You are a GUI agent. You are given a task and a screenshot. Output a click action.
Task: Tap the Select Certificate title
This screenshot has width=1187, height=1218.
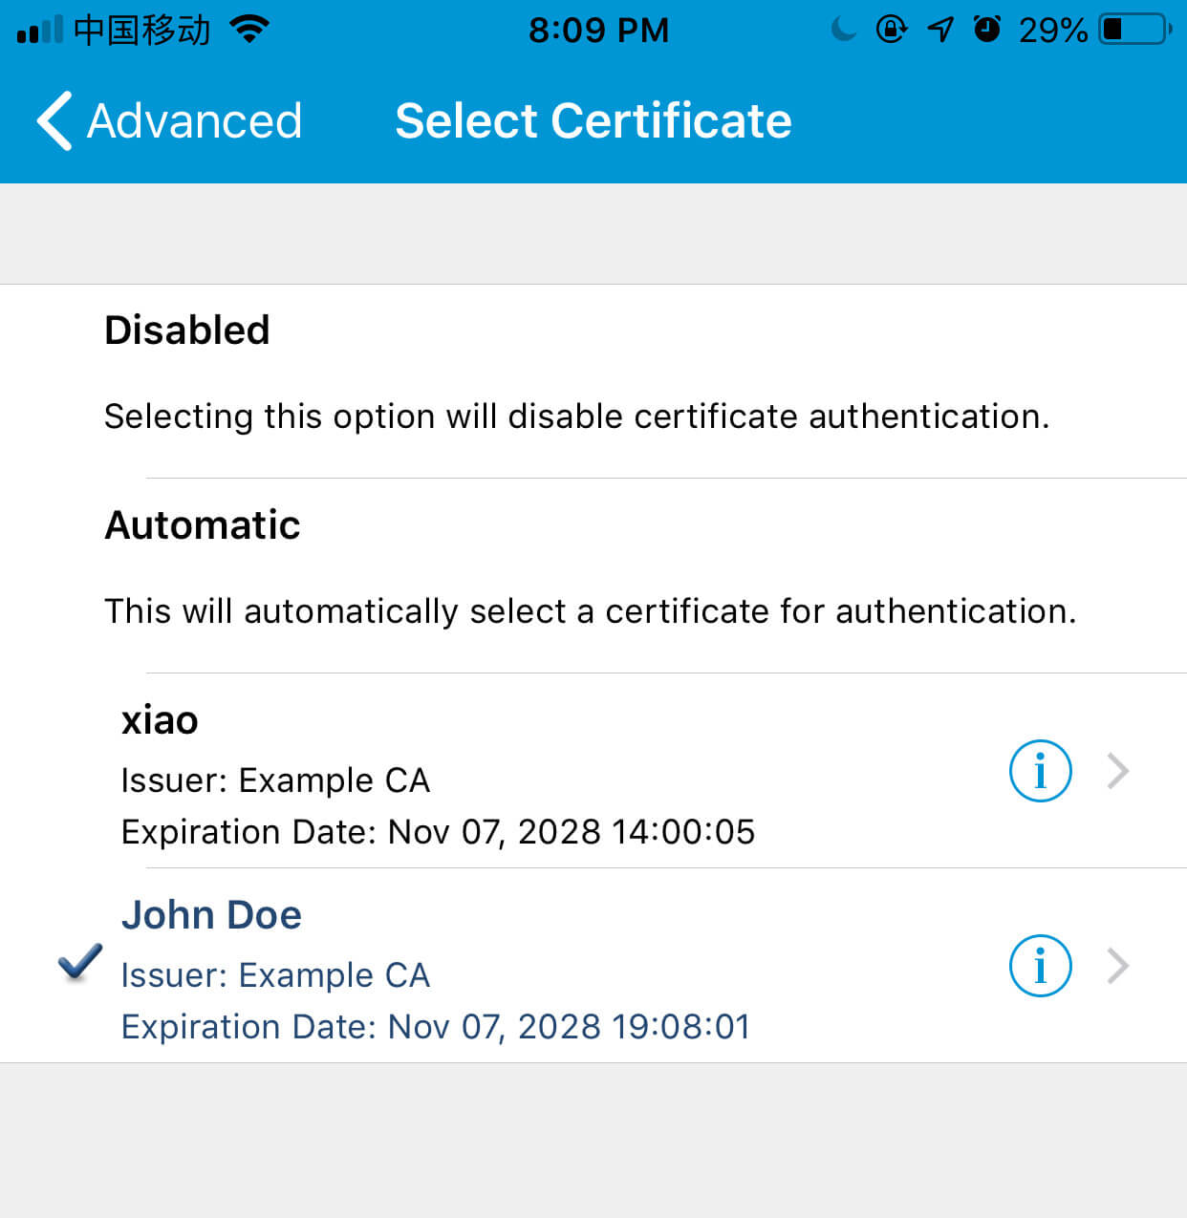click(x=593, y=121)
